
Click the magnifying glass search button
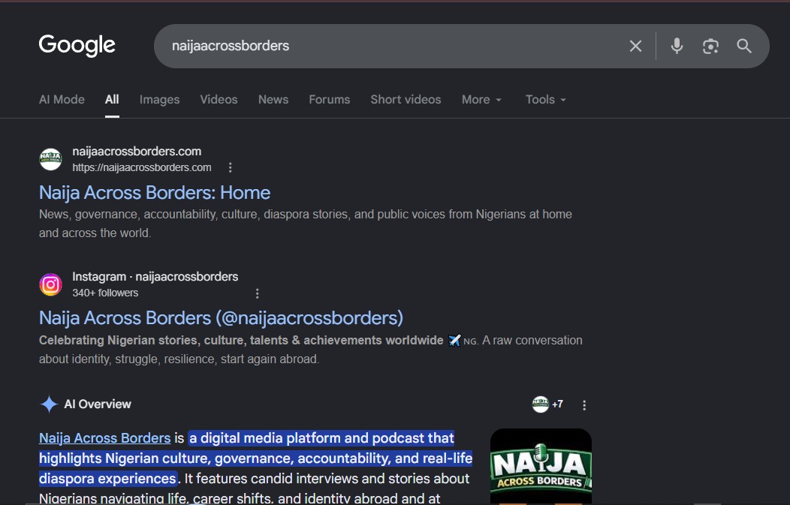[x=744, y=46]
